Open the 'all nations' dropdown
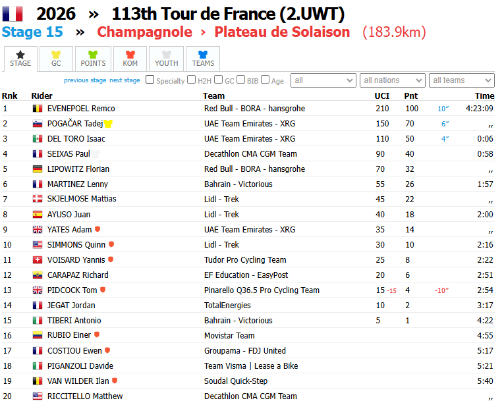The height and width of the screenshot is (403, 504). [393, 80]
